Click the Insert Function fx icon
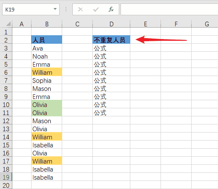This screenshot has width=218, height=189. [x=111, y=9]
